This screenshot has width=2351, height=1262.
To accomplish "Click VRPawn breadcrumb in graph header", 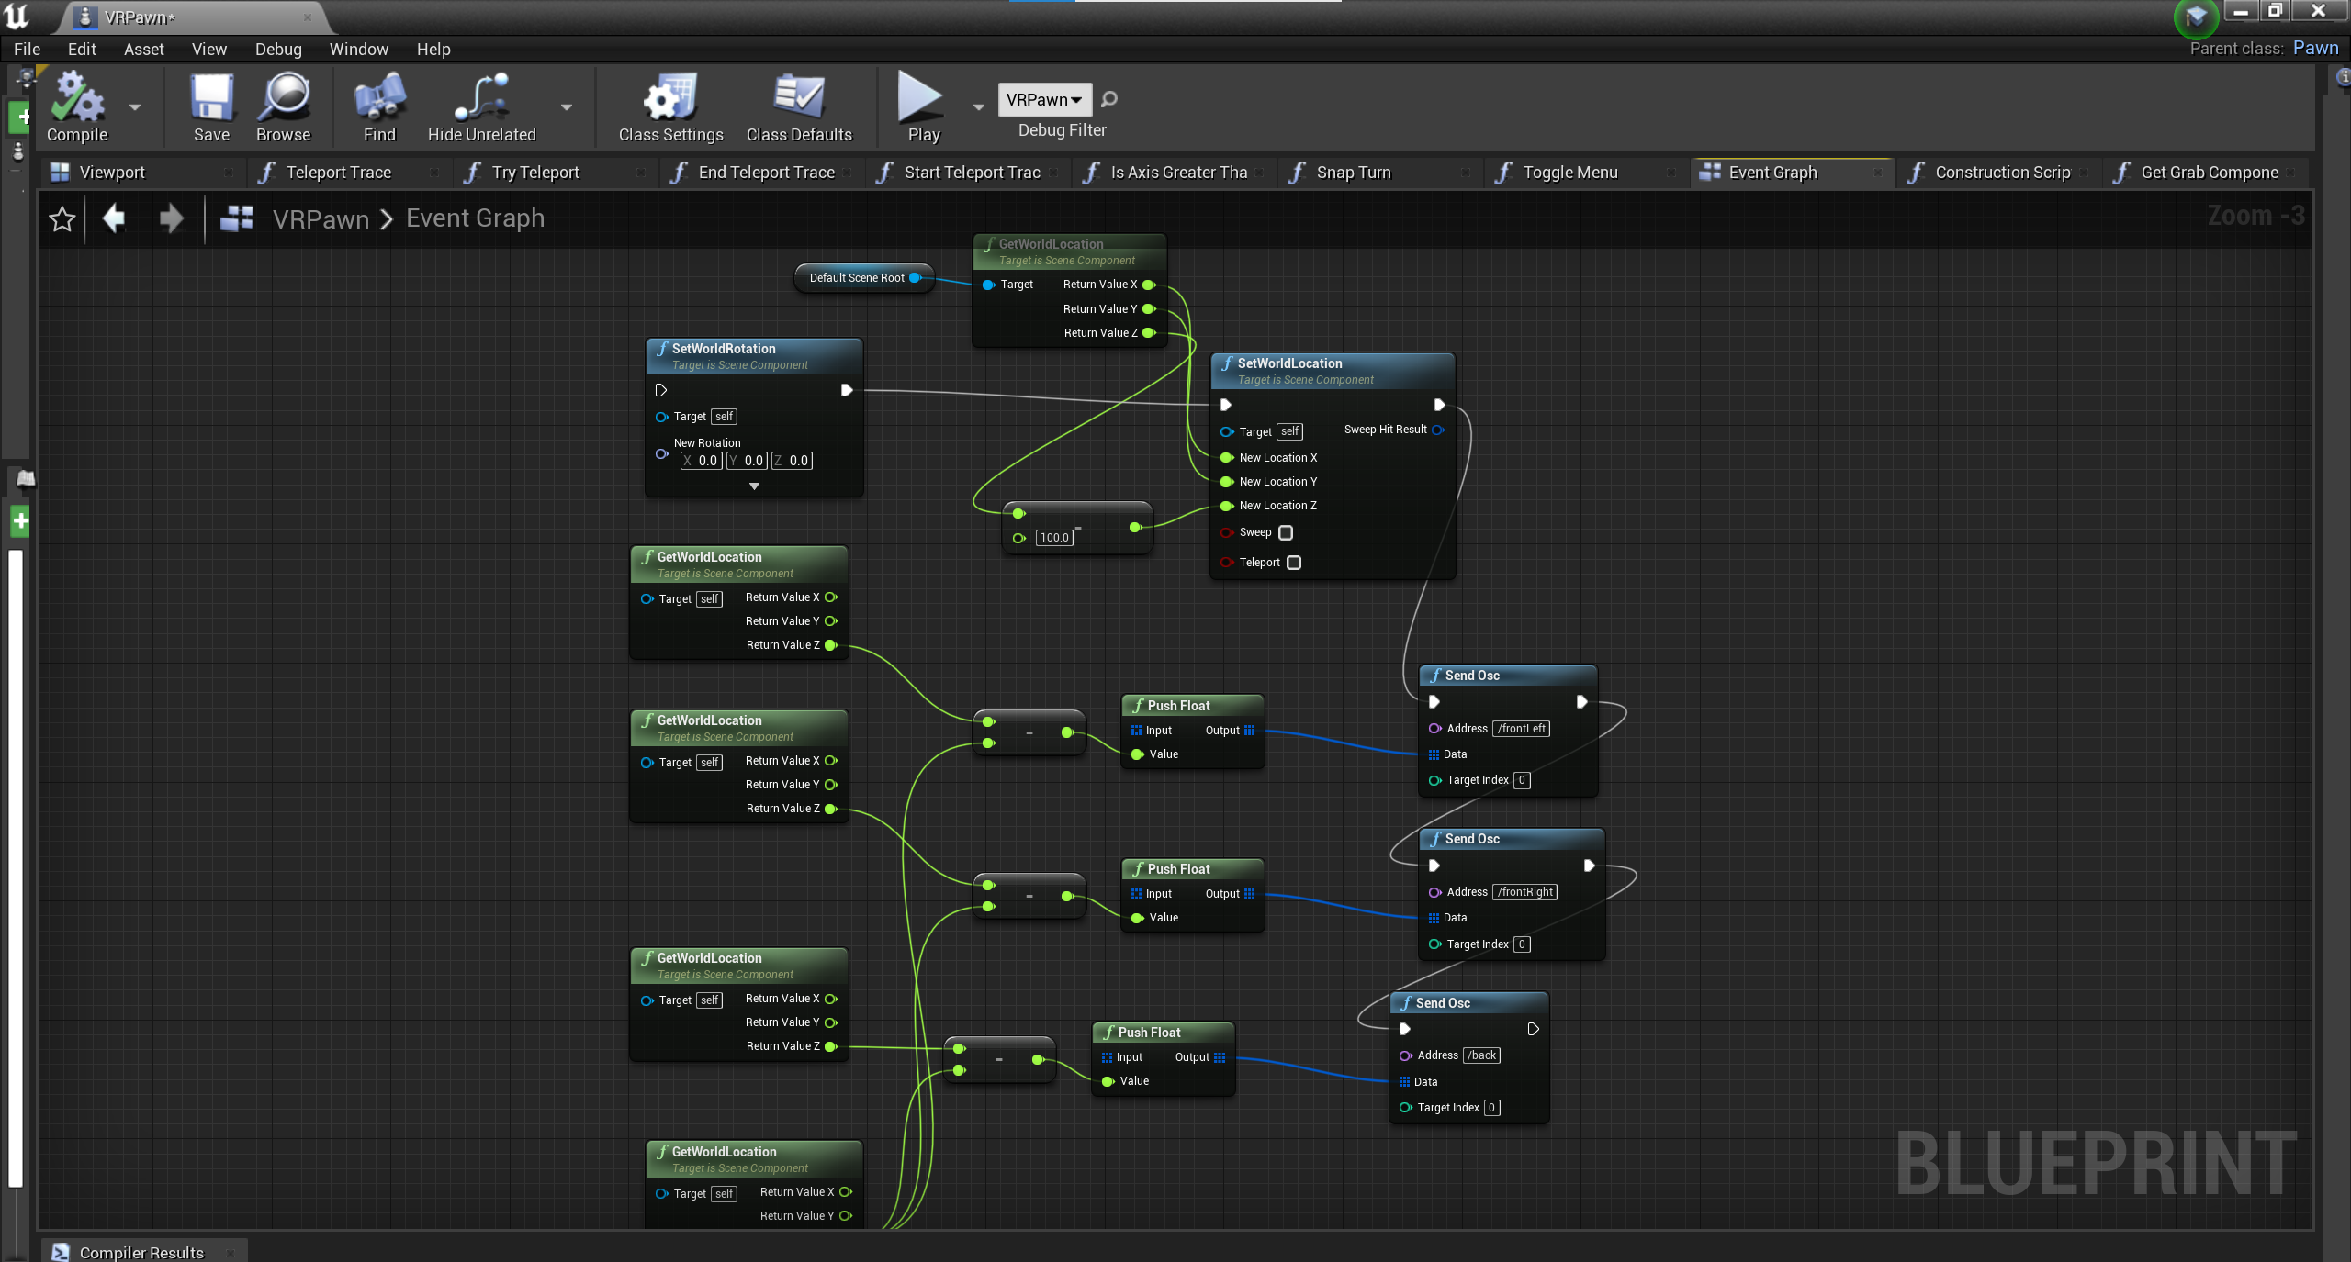I will [321, 218].
